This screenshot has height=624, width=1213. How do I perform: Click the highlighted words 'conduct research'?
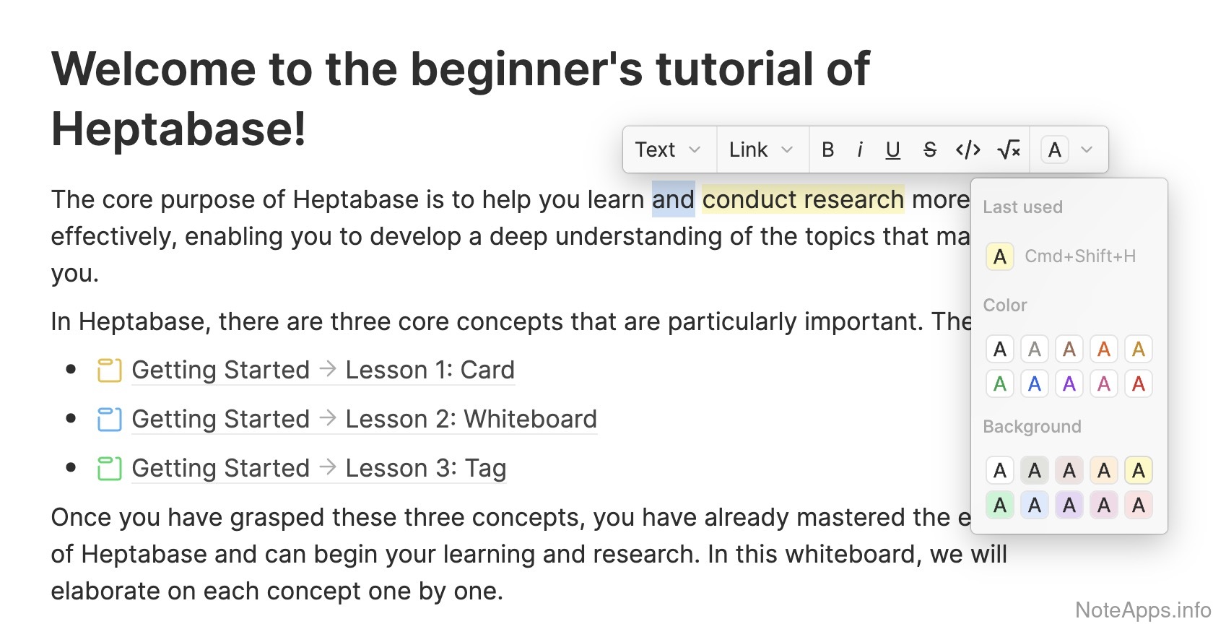click(x=802, y=199)
